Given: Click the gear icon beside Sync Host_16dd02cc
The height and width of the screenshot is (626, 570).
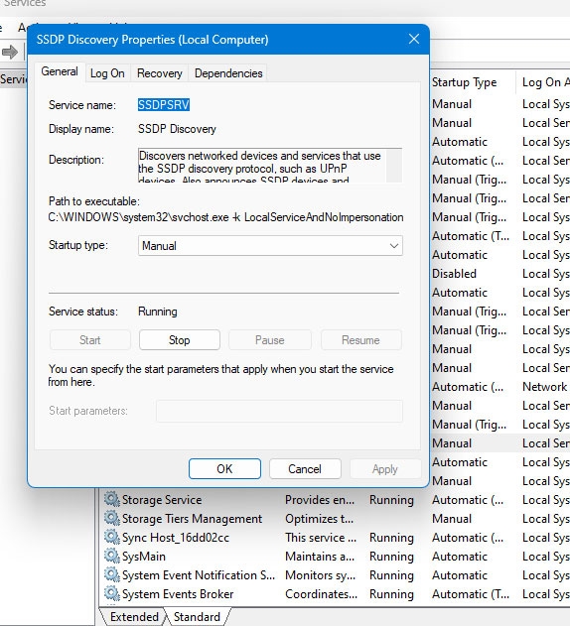Looking at the screenshot, I should (x=111, y=537).
